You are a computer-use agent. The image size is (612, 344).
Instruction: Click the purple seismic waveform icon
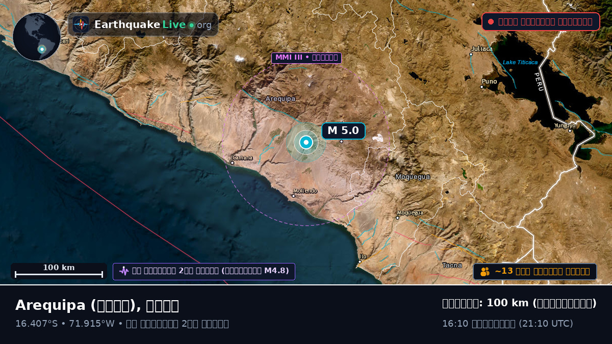click(x=123, y=271)
